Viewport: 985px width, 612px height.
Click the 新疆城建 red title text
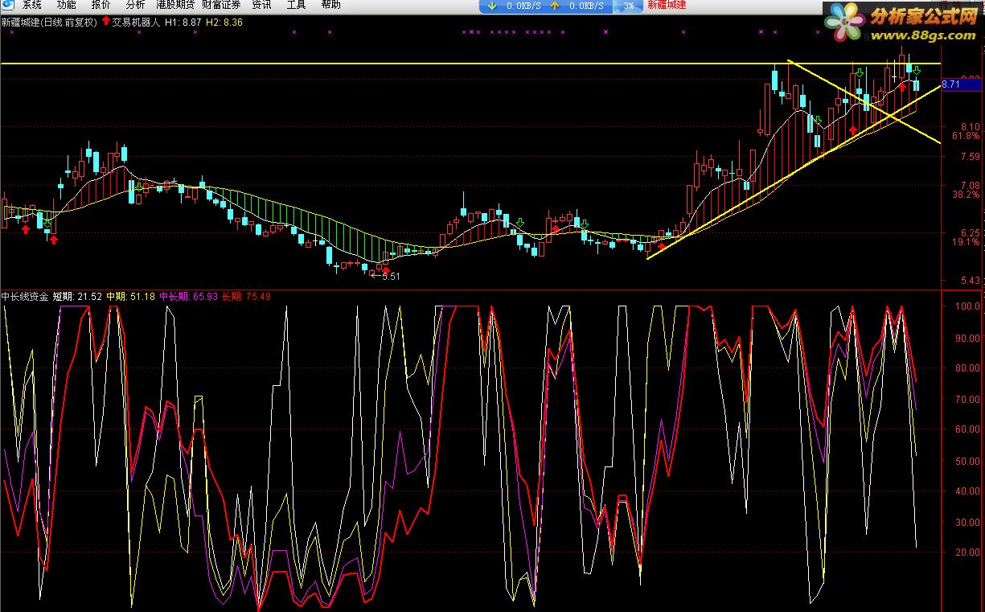(x=667, y=5)
